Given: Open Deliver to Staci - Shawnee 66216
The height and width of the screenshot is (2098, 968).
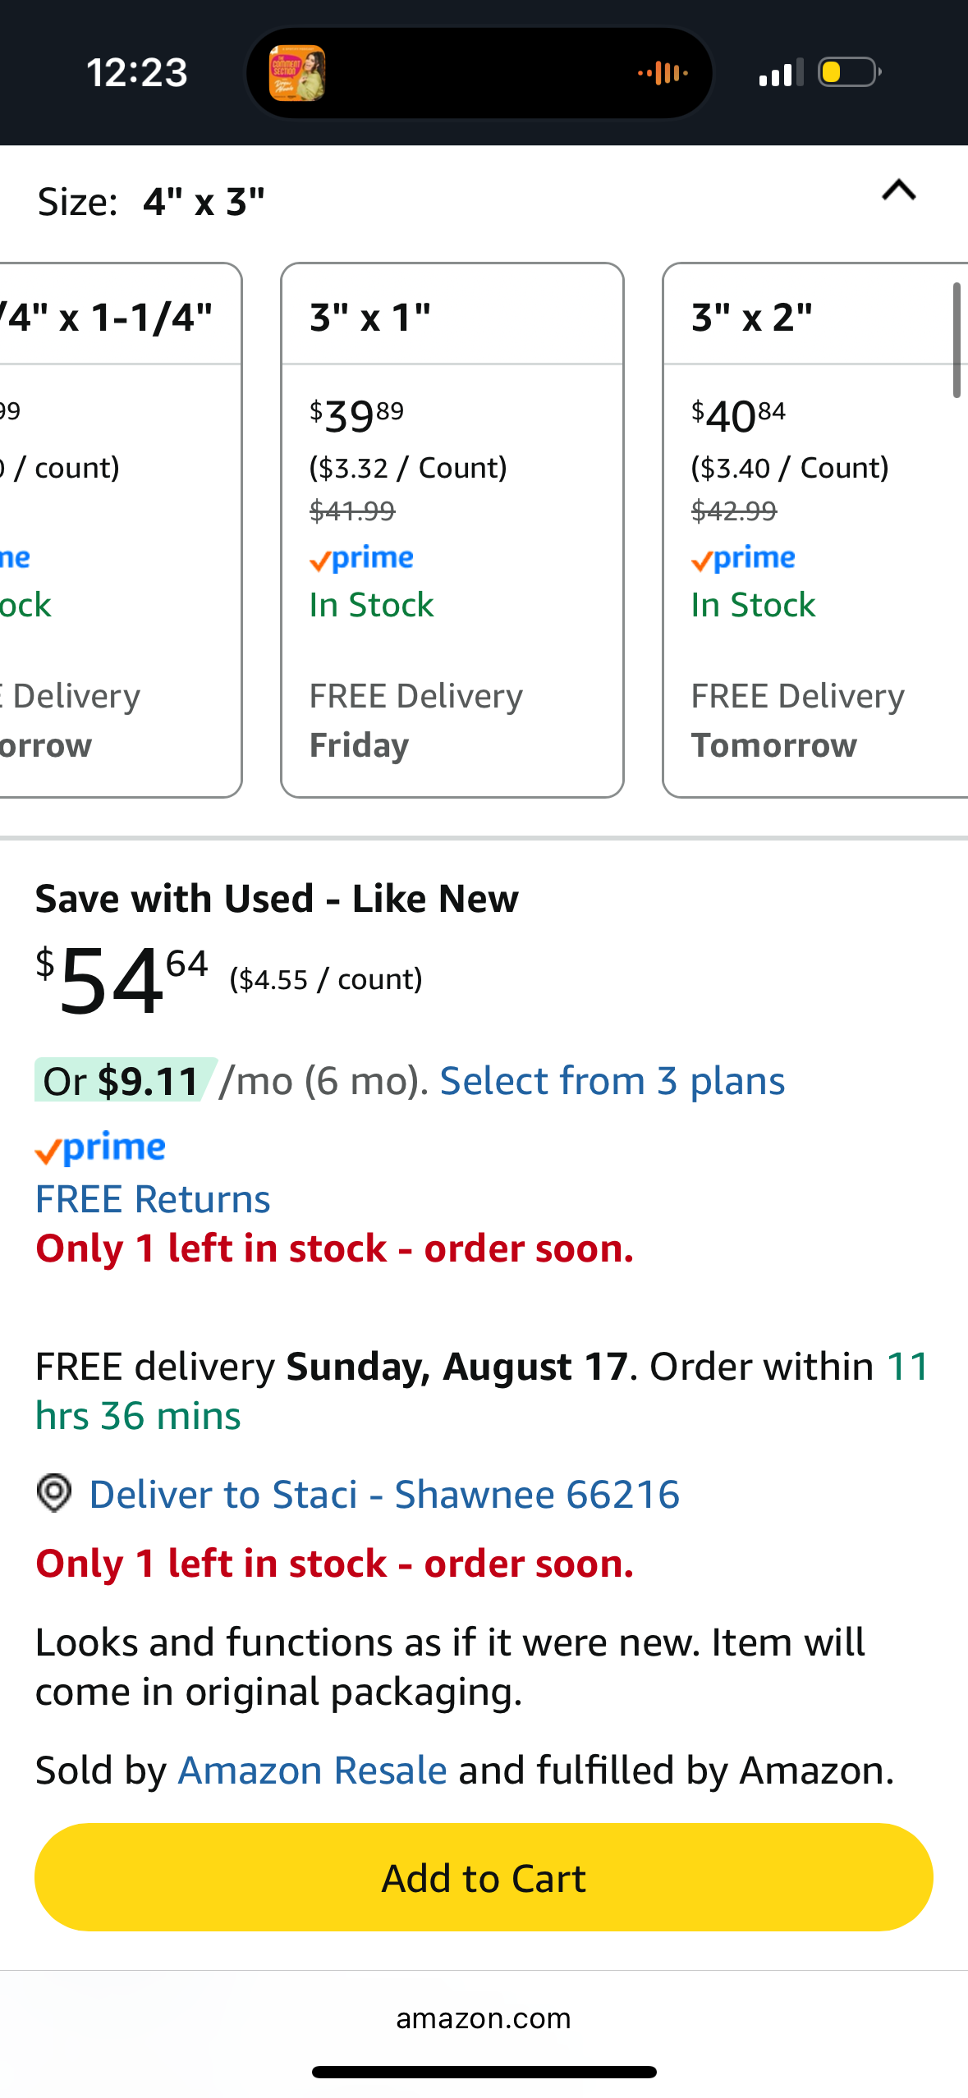Looking at the screenshot, I should tap(384, 1494).
